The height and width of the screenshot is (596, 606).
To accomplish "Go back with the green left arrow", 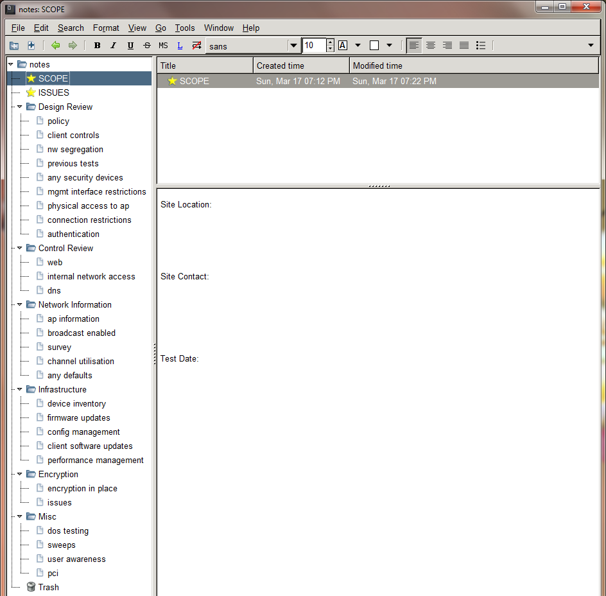I will (x=56, y=46).
